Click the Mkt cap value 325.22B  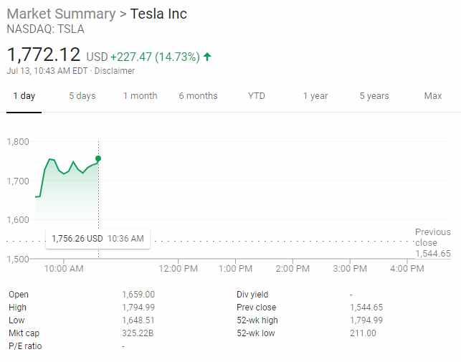pos(138,333)
